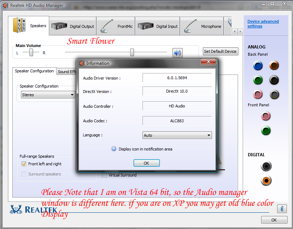Uncheck Front left and right speakers
293x229 pixels.
[24, 164]
